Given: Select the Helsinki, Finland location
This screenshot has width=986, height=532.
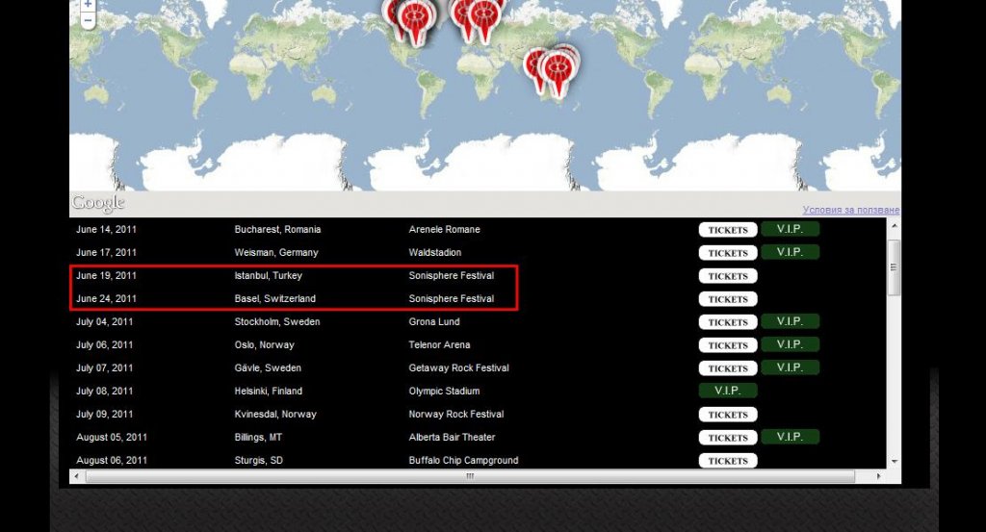Looking at the screenshot, I should pos(269,392).
